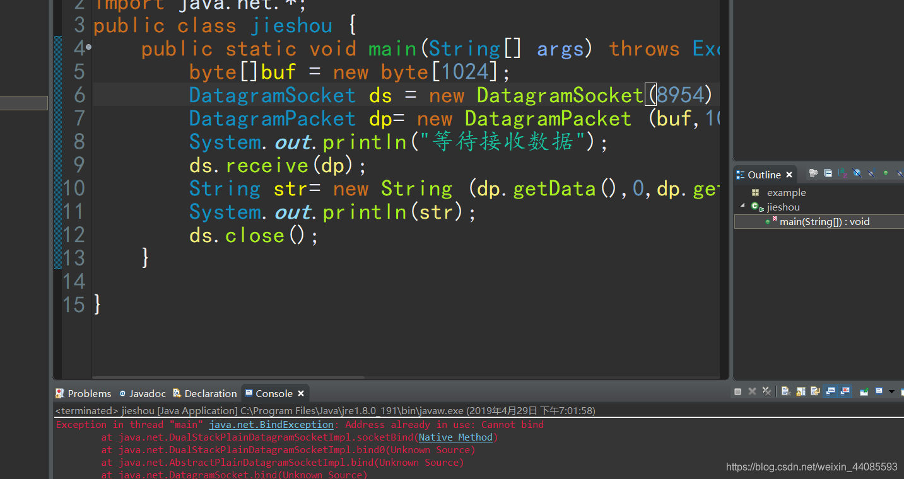The width and height of the screenshot is (904, 479).
Task: Click Focus on Active Task in Outline toolbar
Action: 813,173
